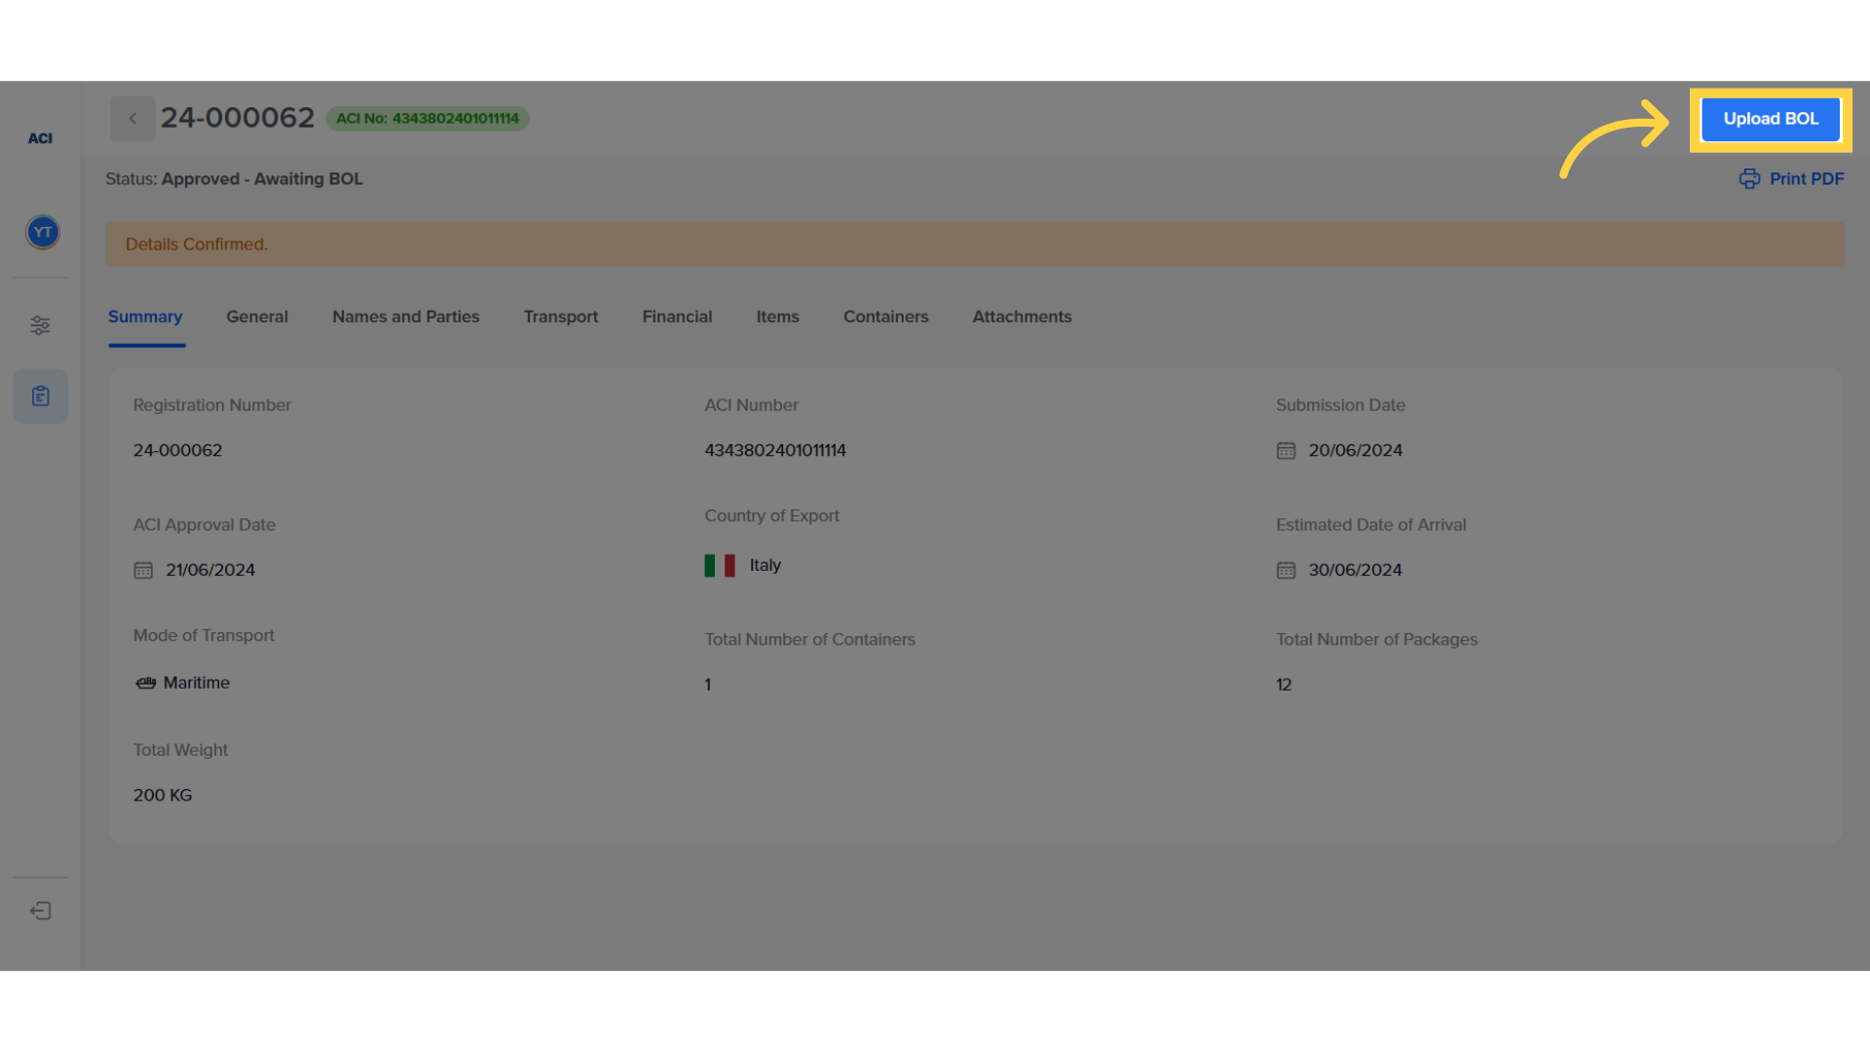Click the printer icon beside Print PDF
The height and width of the screenshot is (1052, 1870).
click(x=1750, y=178)
